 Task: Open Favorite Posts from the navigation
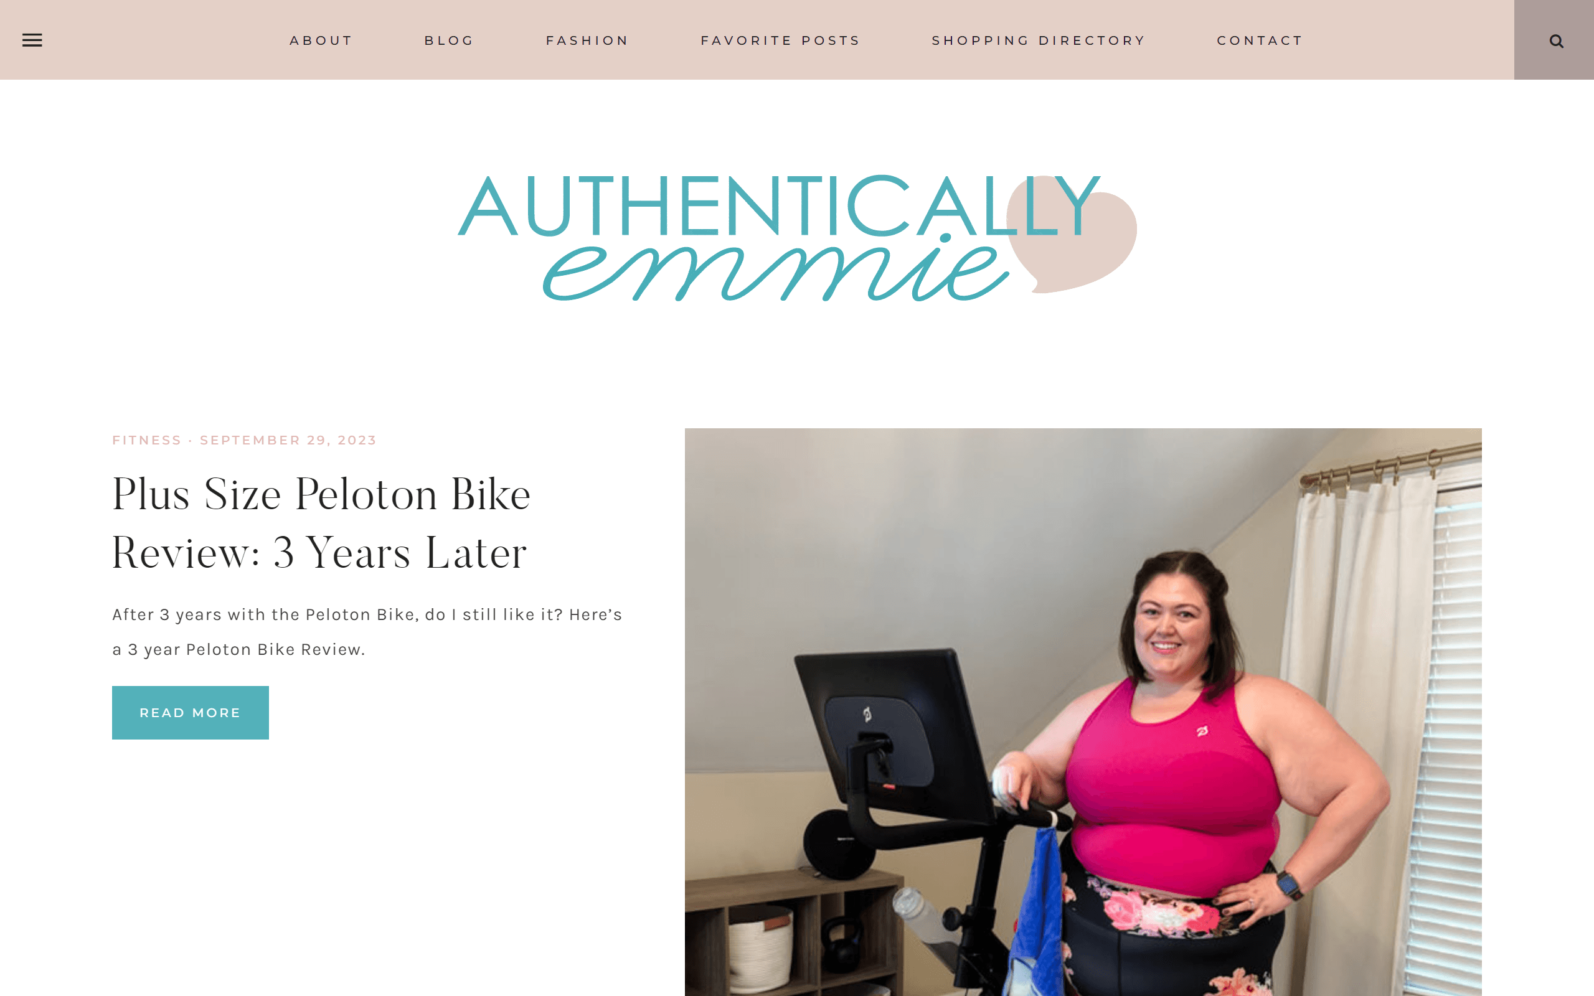(781, 40)
